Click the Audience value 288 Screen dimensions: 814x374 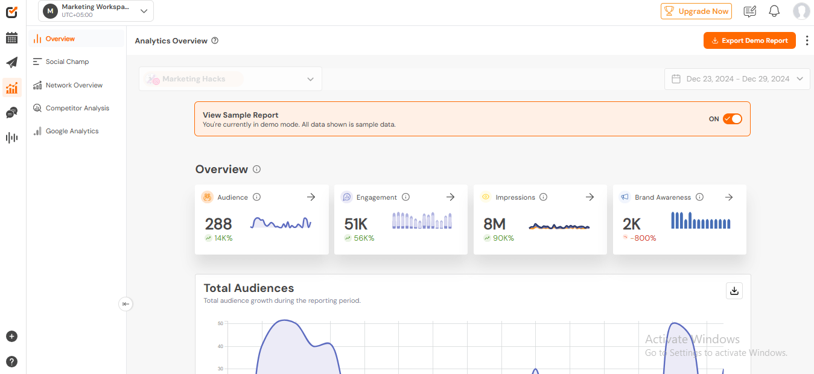[218, 224]
